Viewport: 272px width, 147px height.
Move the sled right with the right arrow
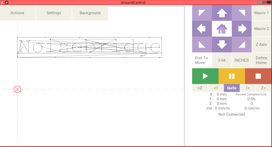click(242, 29)
